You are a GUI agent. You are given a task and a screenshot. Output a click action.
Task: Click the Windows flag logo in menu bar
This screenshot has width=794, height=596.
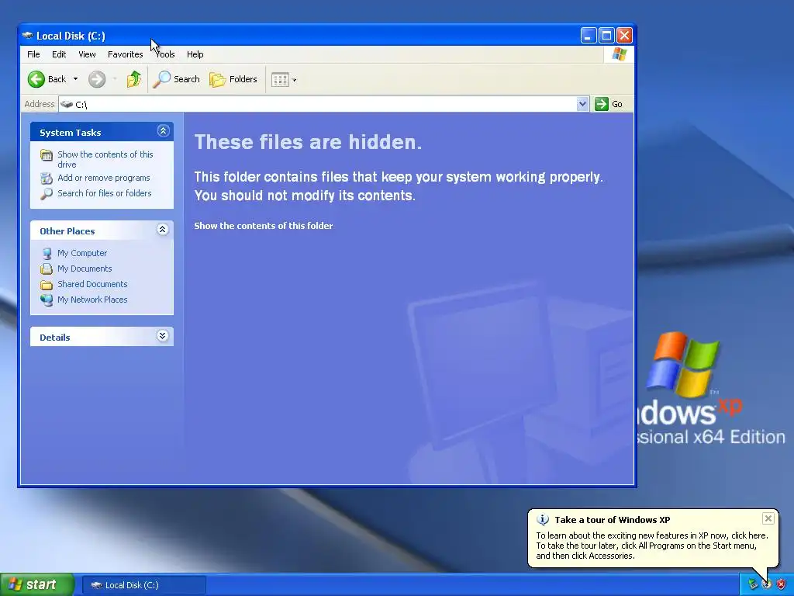(619, 54)
